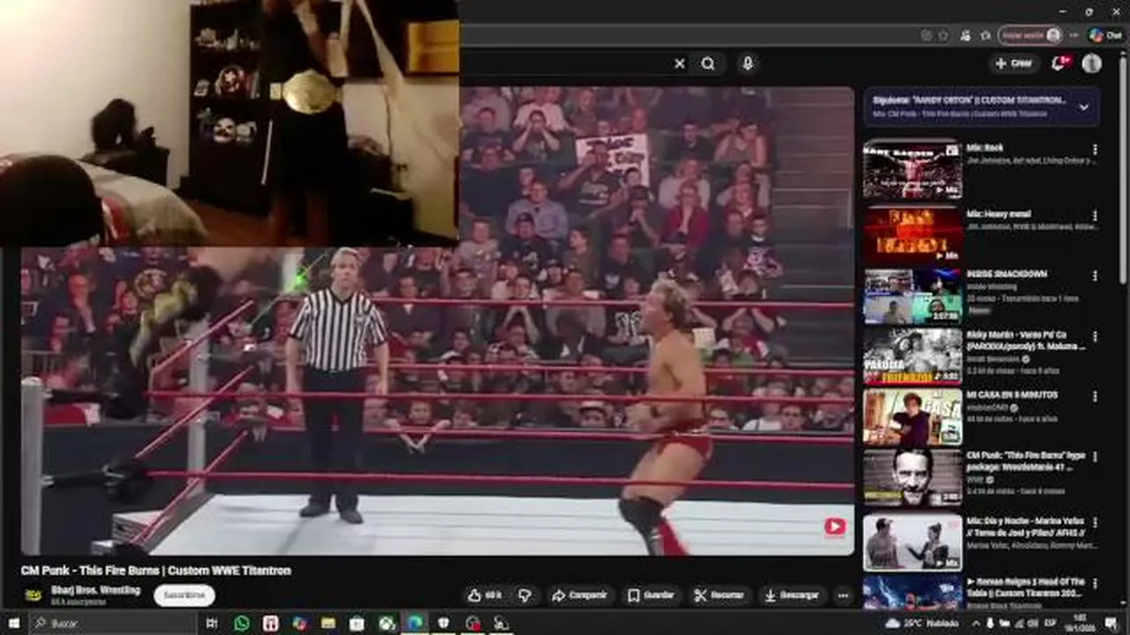Viewport: 1130px width, 635px height.
Task: Save video with the Guardar button
Action: pos(651,595)
